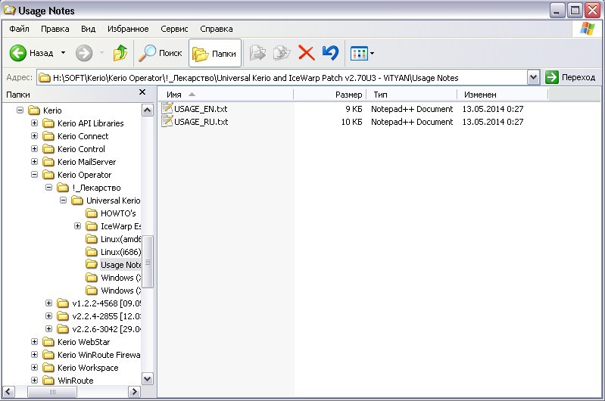Click the USAGE_RU.txt file icon
The image size is (605, 401).
point(167,121)
